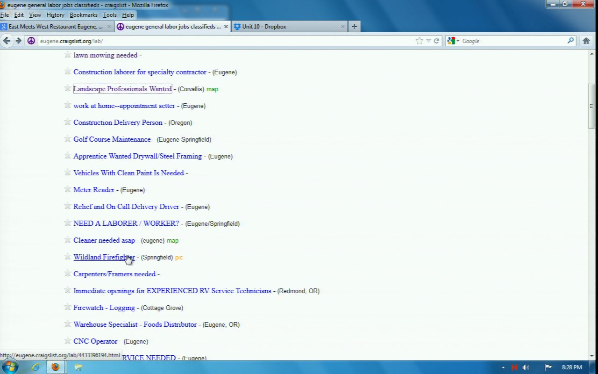Open the History menu
Viewport: 598px width, 374px height.
pyautogui.click(x=55, y=15)
